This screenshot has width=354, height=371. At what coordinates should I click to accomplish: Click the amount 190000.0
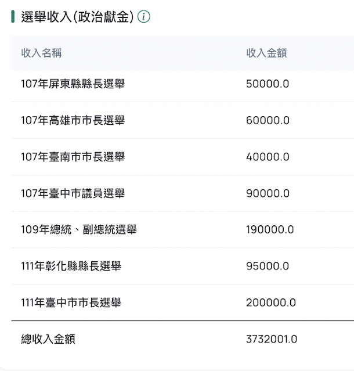point(270,229)
